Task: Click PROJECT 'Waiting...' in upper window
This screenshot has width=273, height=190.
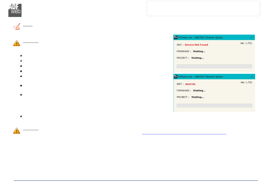Action: 197,58
